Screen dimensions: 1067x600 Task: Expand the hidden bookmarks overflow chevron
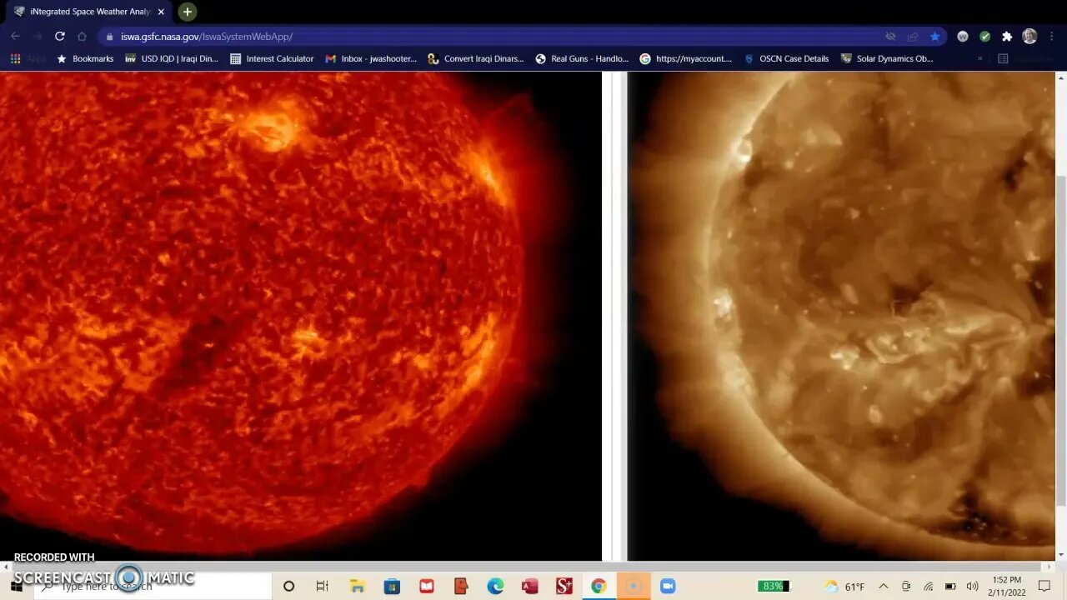(979, 59)
